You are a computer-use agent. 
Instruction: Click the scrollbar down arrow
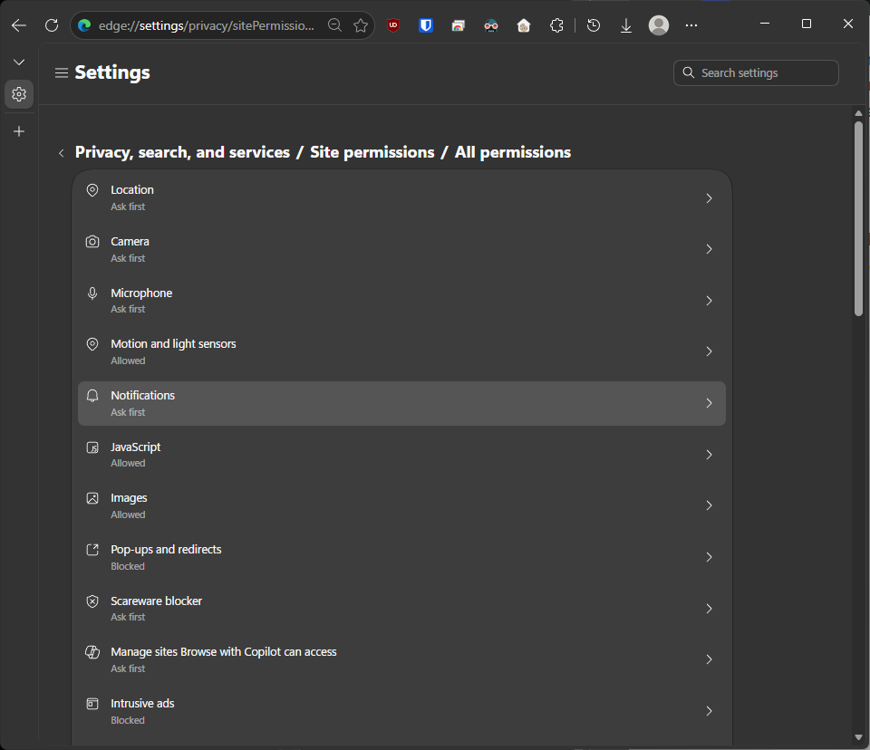pos(858,738)
